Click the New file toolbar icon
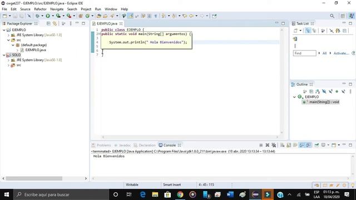 tap(4, 16)
